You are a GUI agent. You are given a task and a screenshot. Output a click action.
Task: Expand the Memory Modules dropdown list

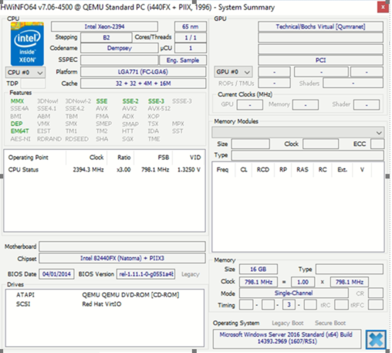(298, 133)
